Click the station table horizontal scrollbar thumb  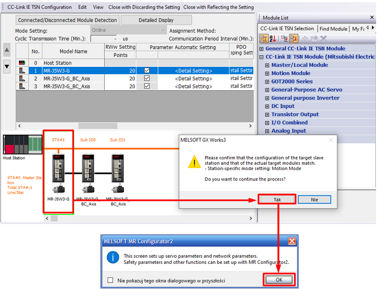tap(98, 126)
